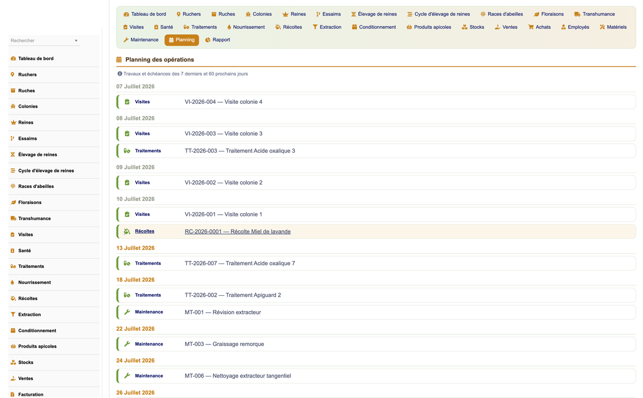The image size is (643, 398).
Task: Click the Facturation invoice icon in the sidebar
Action: click(x=13, y=395)
